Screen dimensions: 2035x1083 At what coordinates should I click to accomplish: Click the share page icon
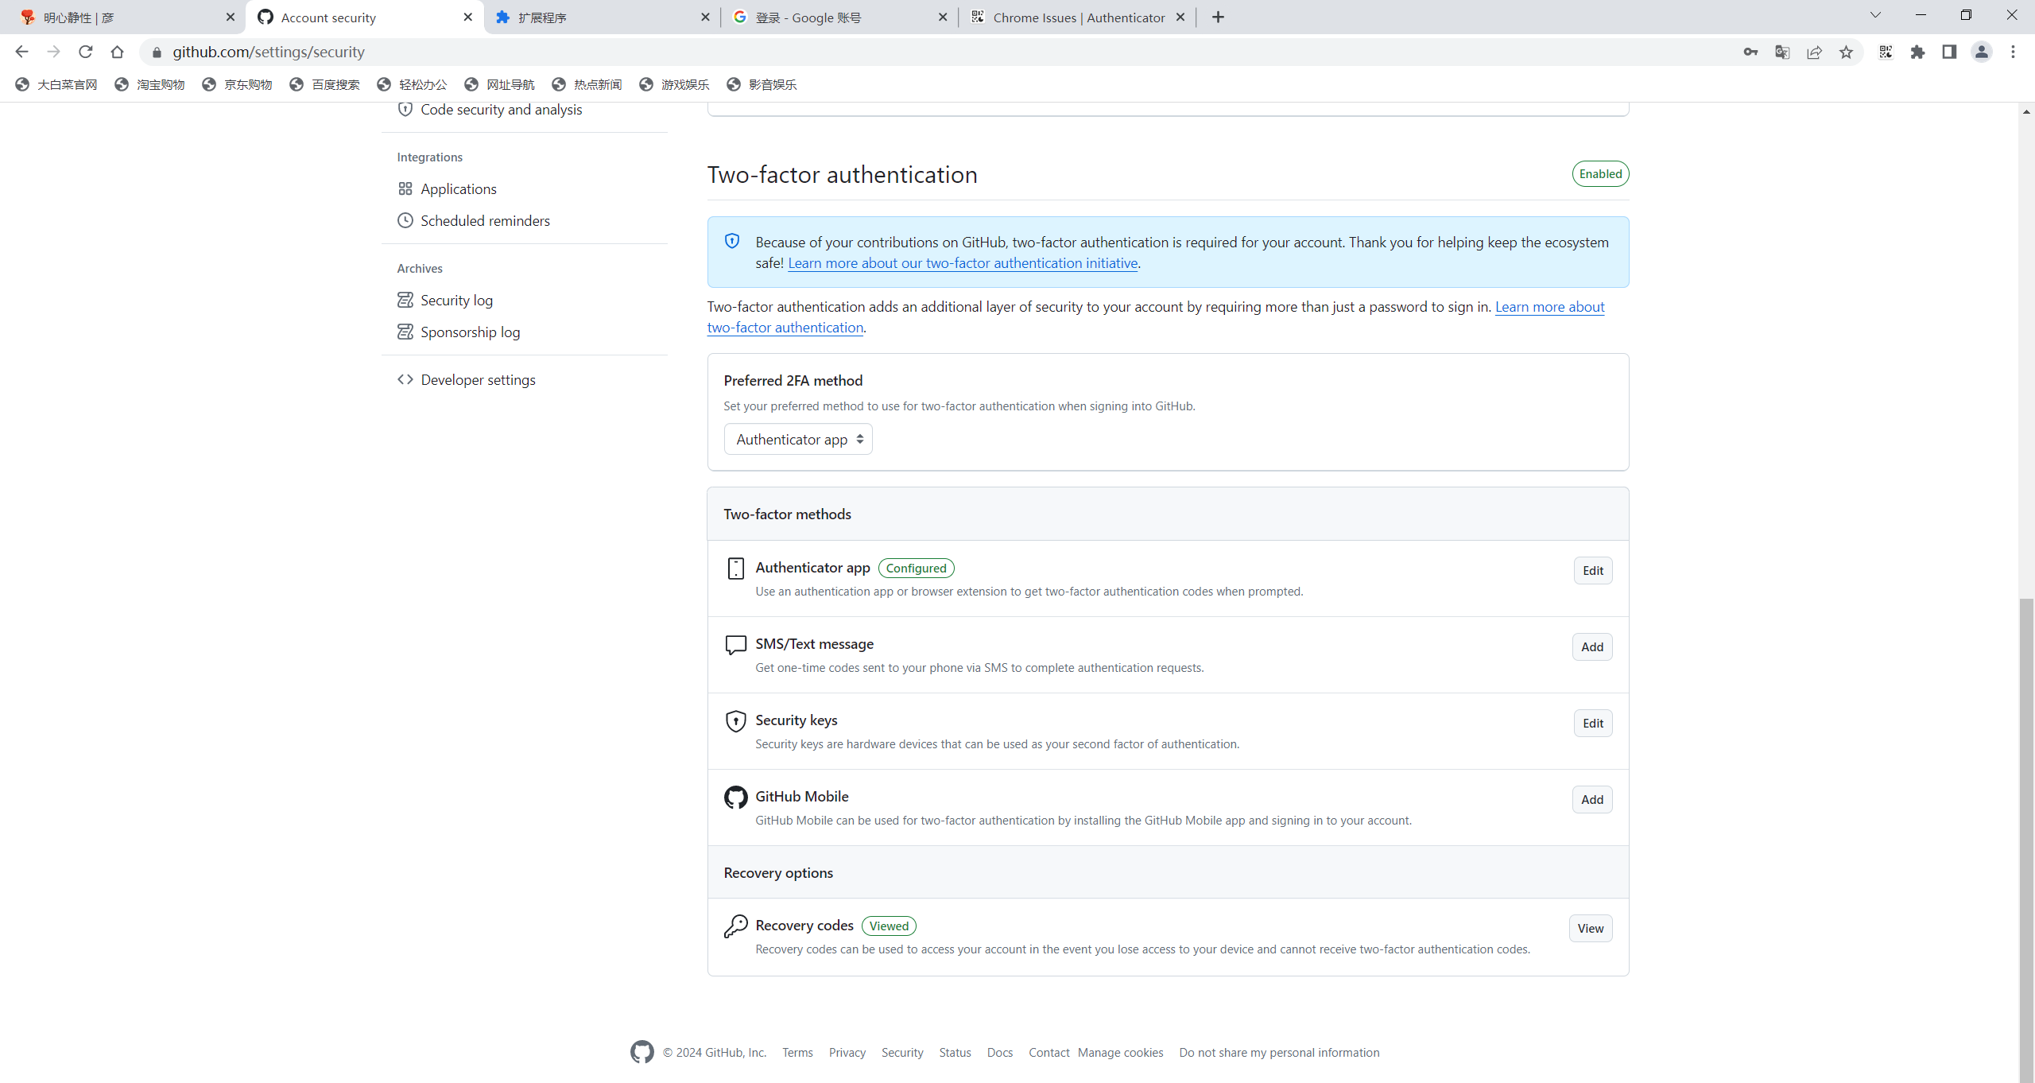[1814, 52]
